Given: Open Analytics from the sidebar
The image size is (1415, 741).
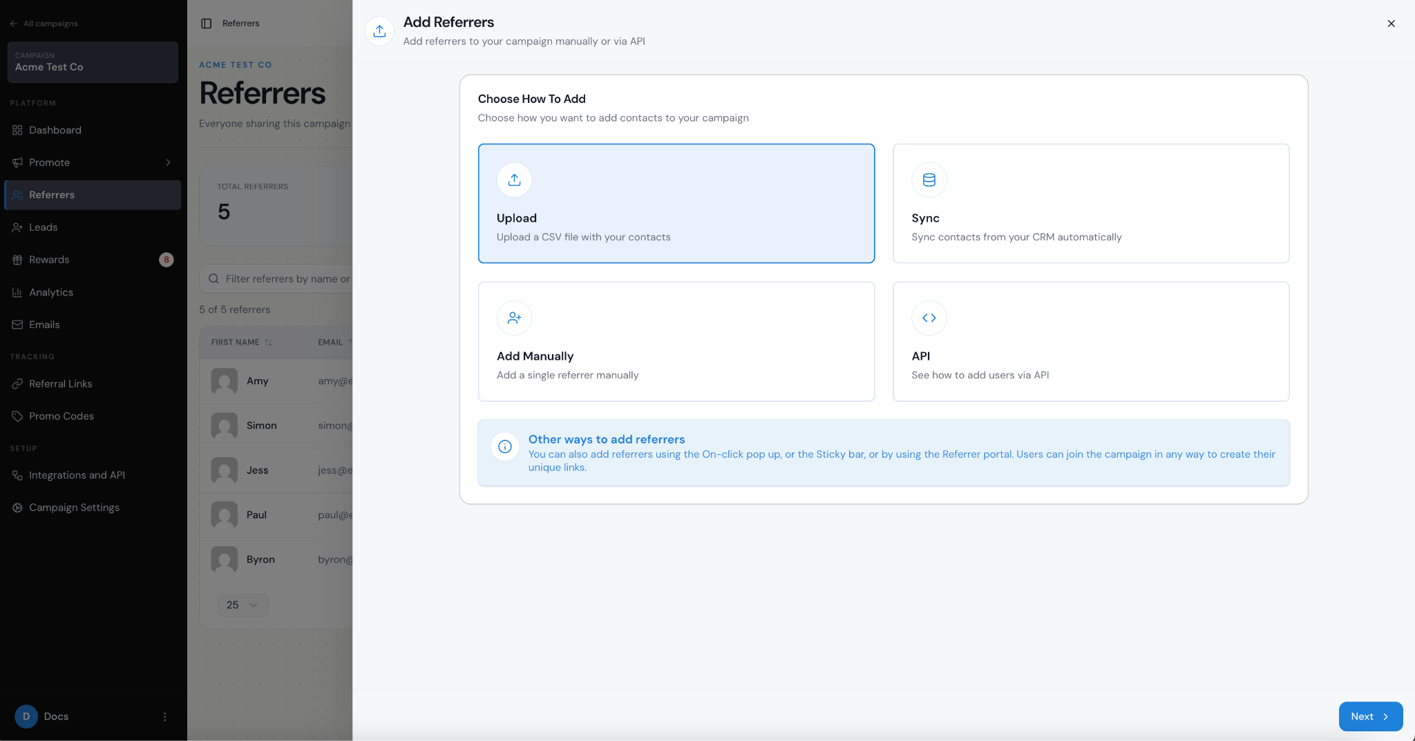Looking at the screenshot, I should [x=93, y=292].
